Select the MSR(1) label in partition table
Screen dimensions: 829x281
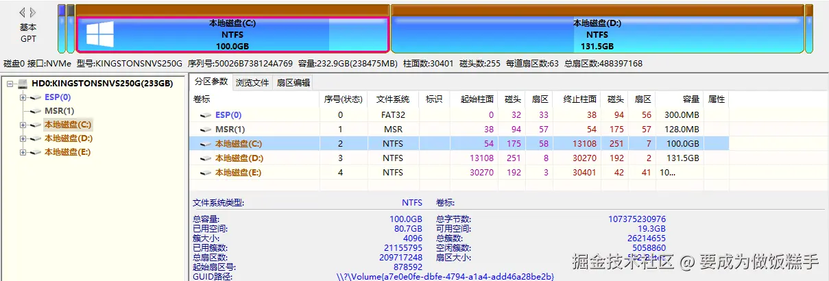pyautogui.click(x=230, y=129)
